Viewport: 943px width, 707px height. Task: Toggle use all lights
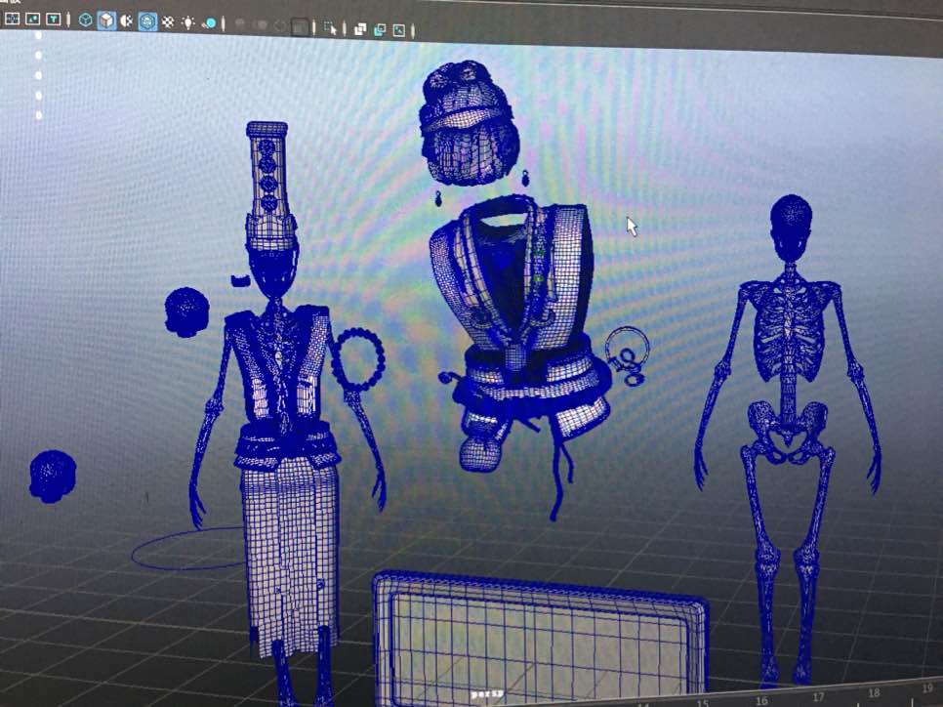(188, 22)
